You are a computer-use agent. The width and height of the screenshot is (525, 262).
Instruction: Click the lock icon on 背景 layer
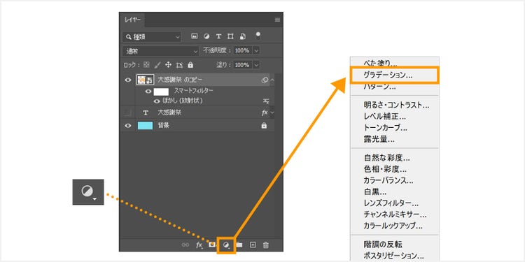264,126
